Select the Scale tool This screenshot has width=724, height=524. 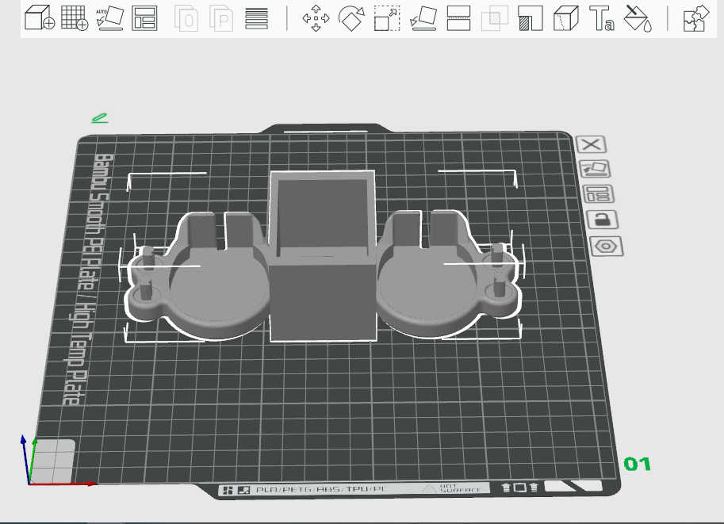(387, 18)
